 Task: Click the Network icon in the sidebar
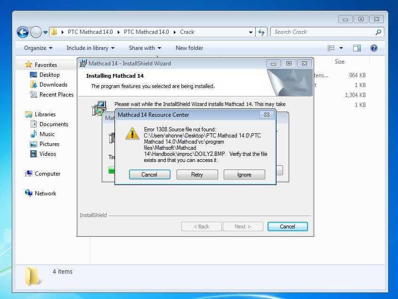(28, 193)
